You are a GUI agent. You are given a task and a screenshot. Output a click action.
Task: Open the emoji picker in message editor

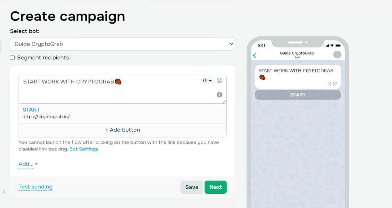(x=220, y=80)
